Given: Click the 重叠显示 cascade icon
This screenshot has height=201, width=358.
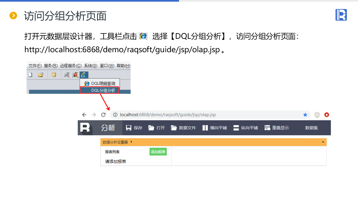Looking at the screenshot, I should pyautogui.click(x=267, y=128).
